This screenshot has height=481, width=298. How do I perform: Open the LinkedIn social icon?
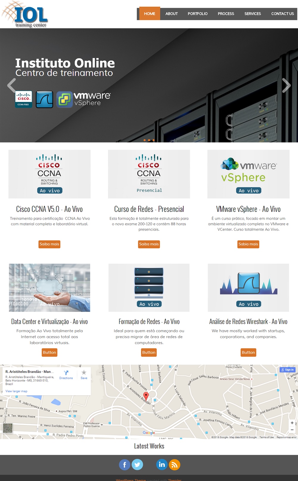[x=162, y=465]
